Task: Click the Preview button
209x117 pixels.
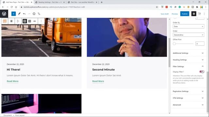Action: point(175,14)
